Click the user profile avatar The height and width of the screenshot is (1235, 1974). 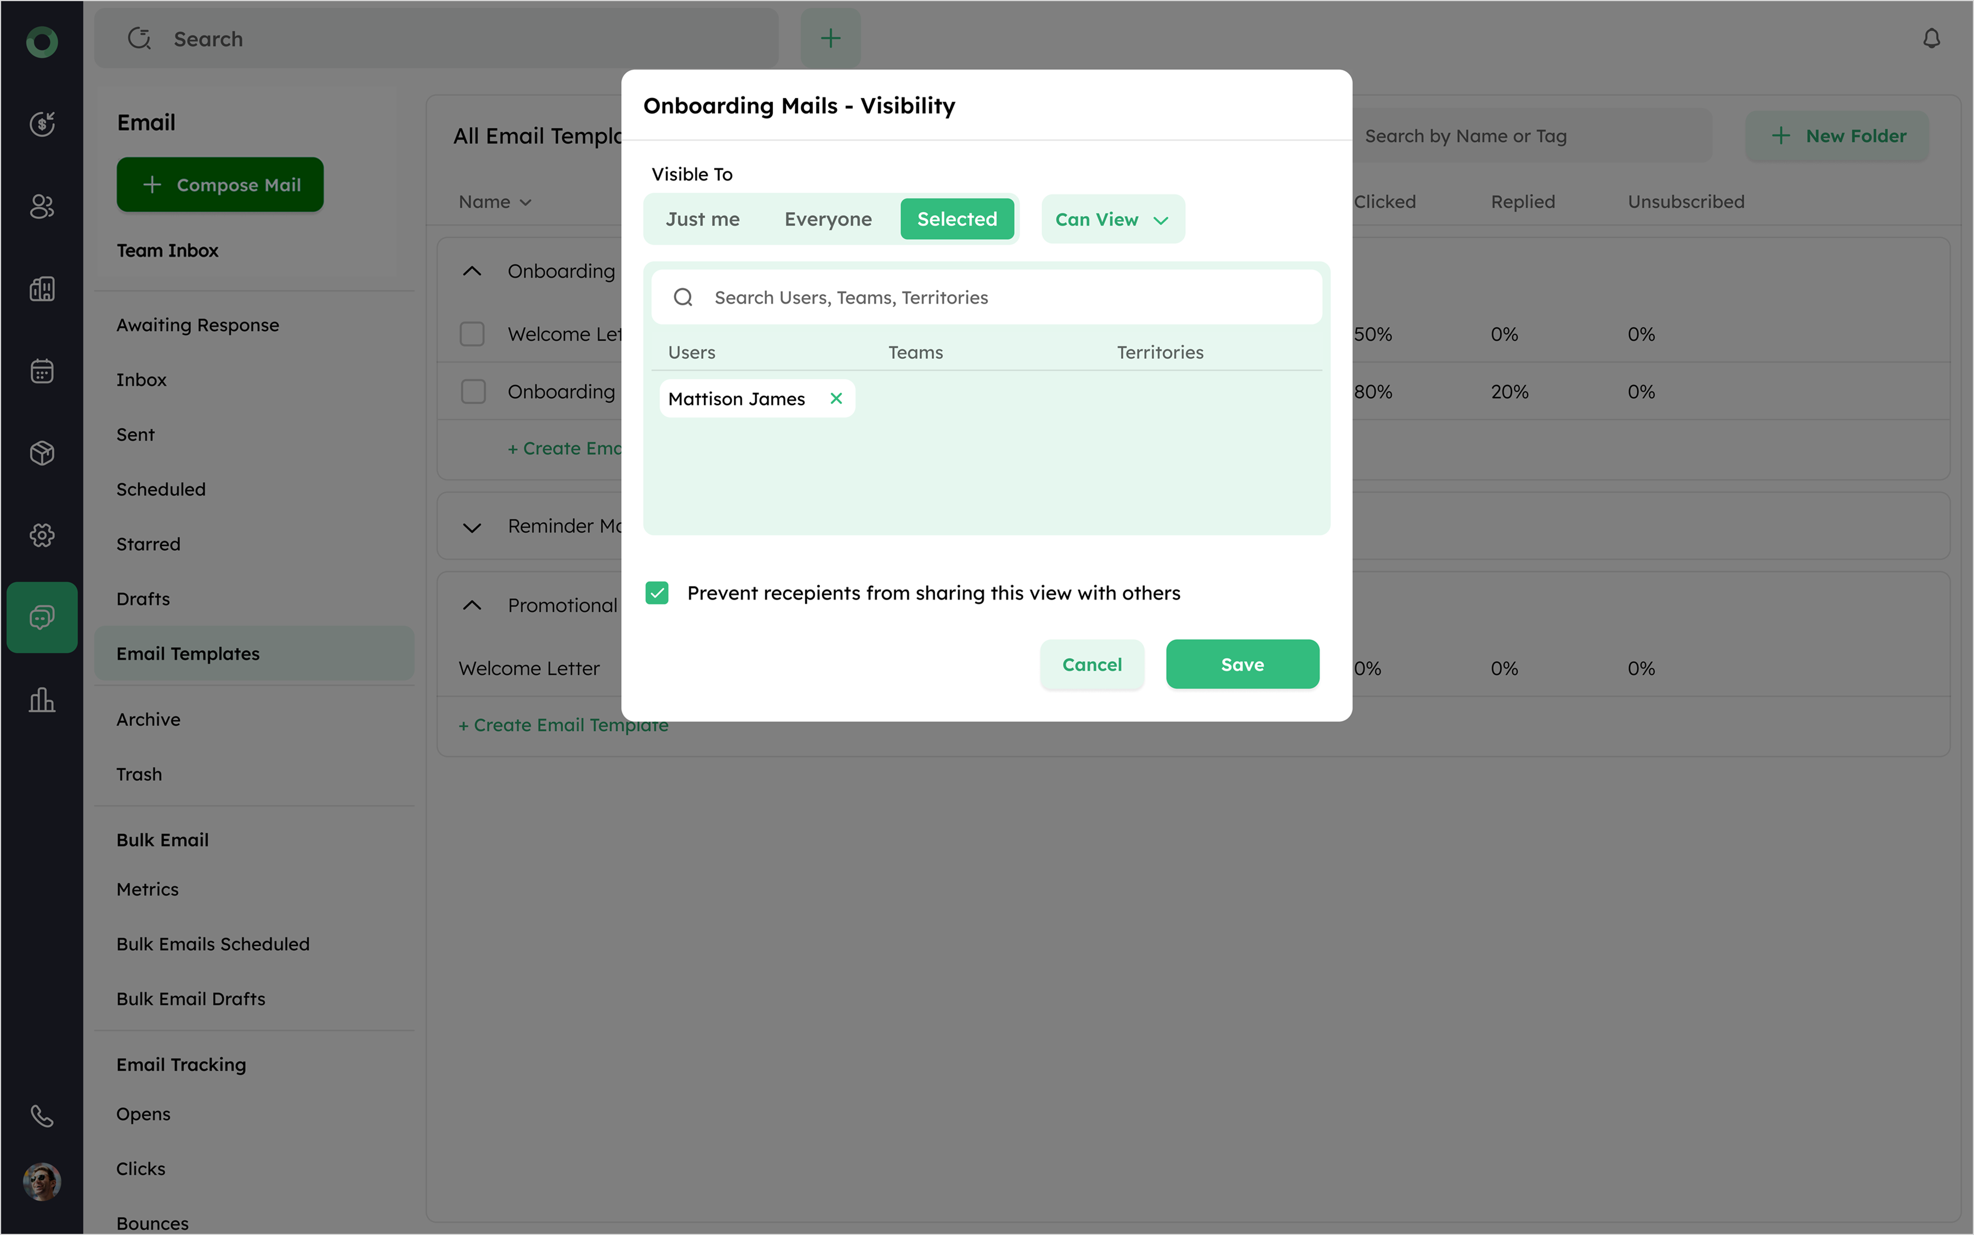(42, 1181)
